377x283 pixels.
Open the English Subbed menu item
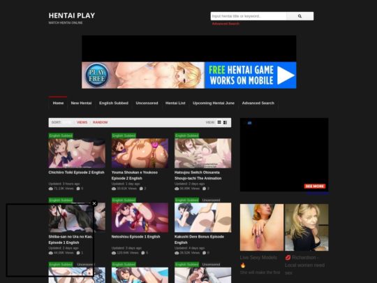click(114, 103)
